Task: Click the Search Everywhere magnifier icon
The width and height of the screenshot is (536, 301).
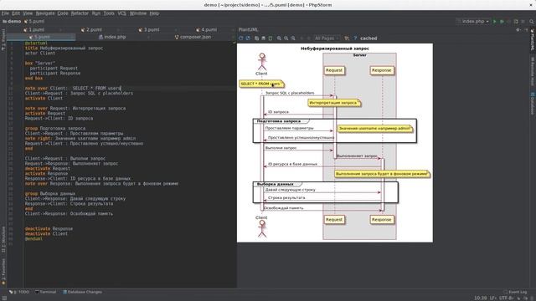Action: click(532, 21)
